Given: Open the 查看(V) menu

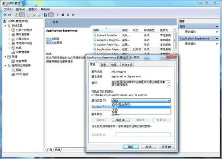Looking at the screenshot, I should coord(33,9).
